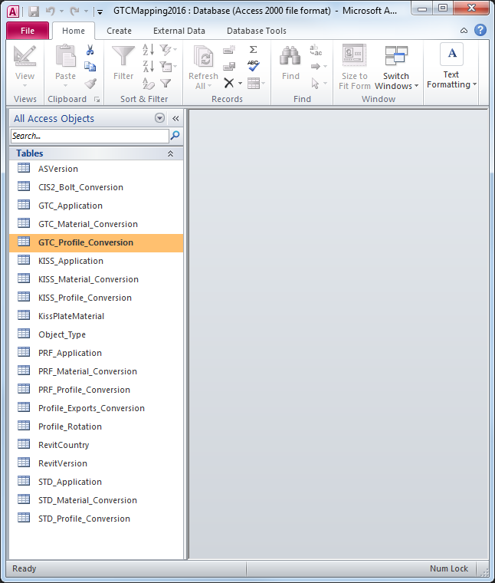Open the Clipboard dialog launcher
Viewport: 495px width, 583px height.
97,99
